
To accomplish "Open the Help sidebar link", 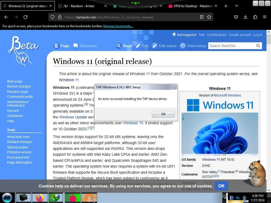I will (x=11, y=121).
